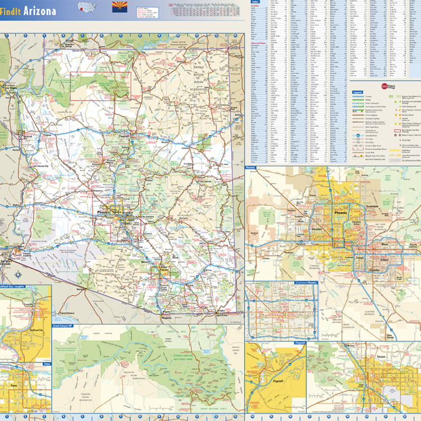Click the Las Vegas city marker
Viewport: 421px width, 421px height.
pyautogui.click(x=10, y=88)
